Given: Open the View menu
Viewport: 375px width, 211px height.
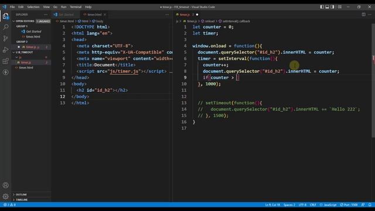Looking at the screenshot, I should coord(46,7).
